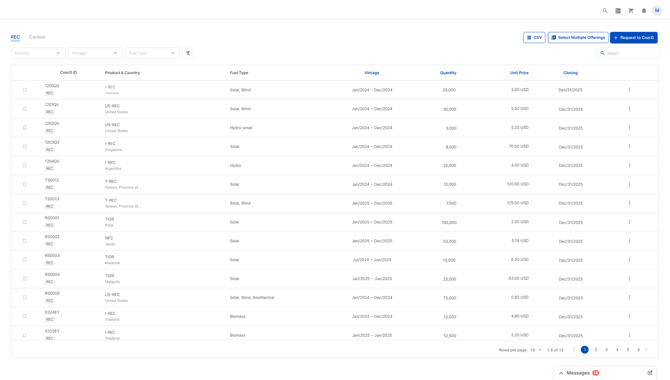Open the notifications bell
The height and width of the screenshot is (380, 670).
[644, 11]
